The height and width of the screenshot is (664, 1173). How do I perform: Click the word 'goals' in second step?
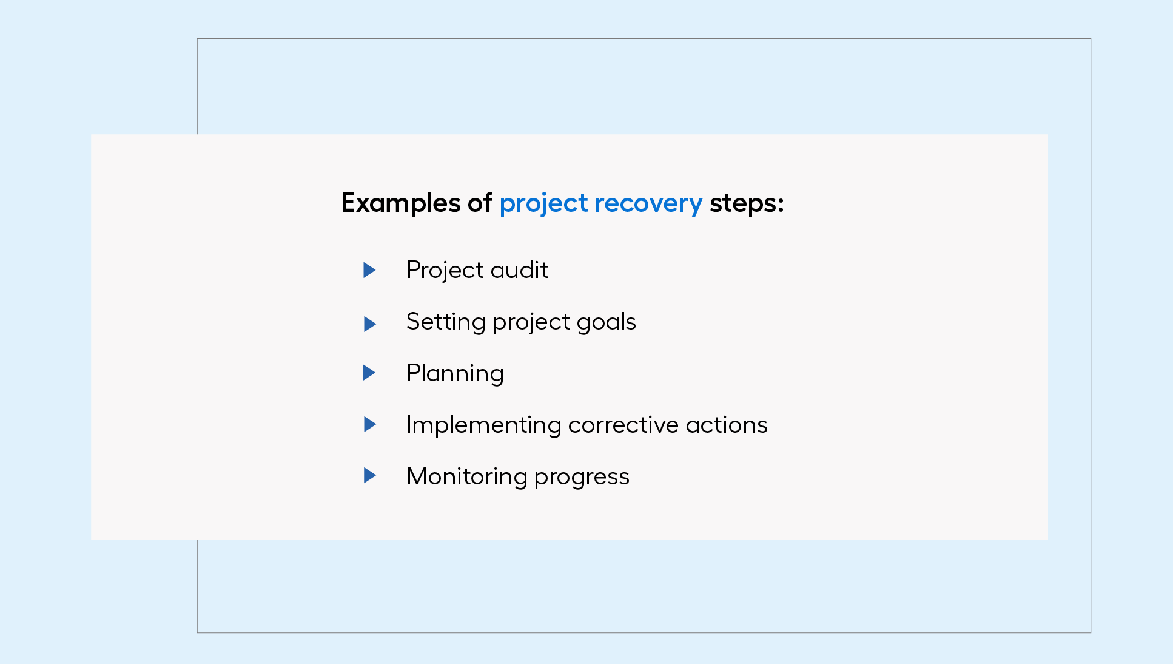coord(607,322)
